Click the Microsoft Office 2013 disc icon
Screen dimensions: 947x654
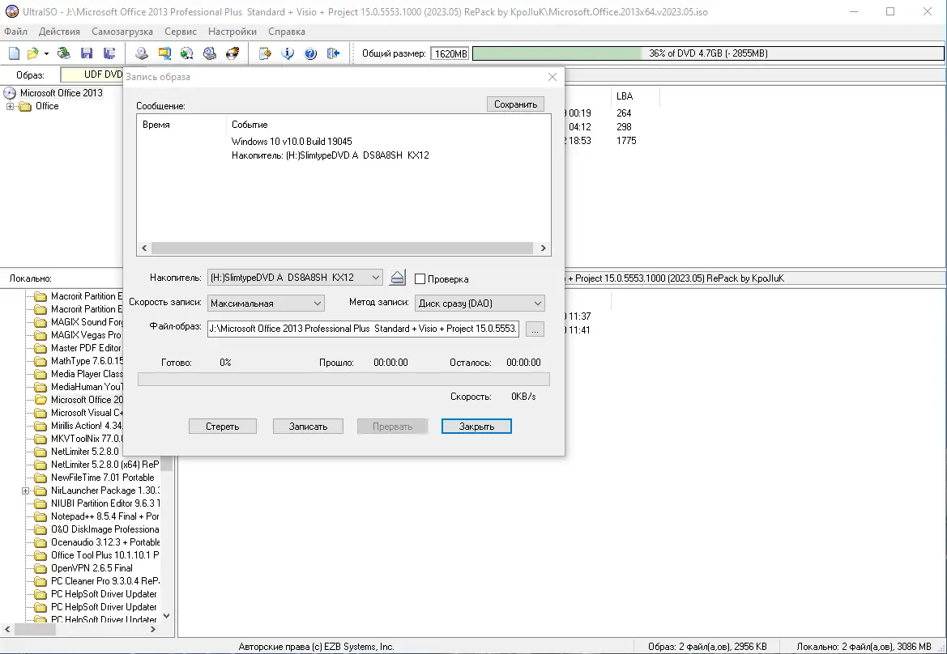(x=10, y=93)
